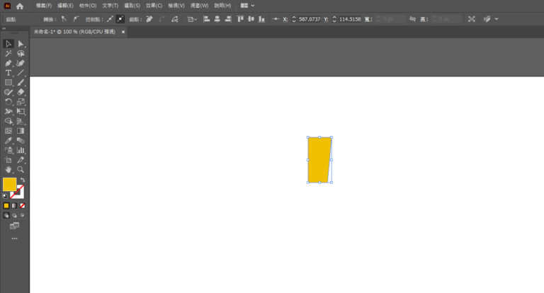Click the Home icon
Image resolution: width=544 pixels, height=293 pixels.
(20, 6)
